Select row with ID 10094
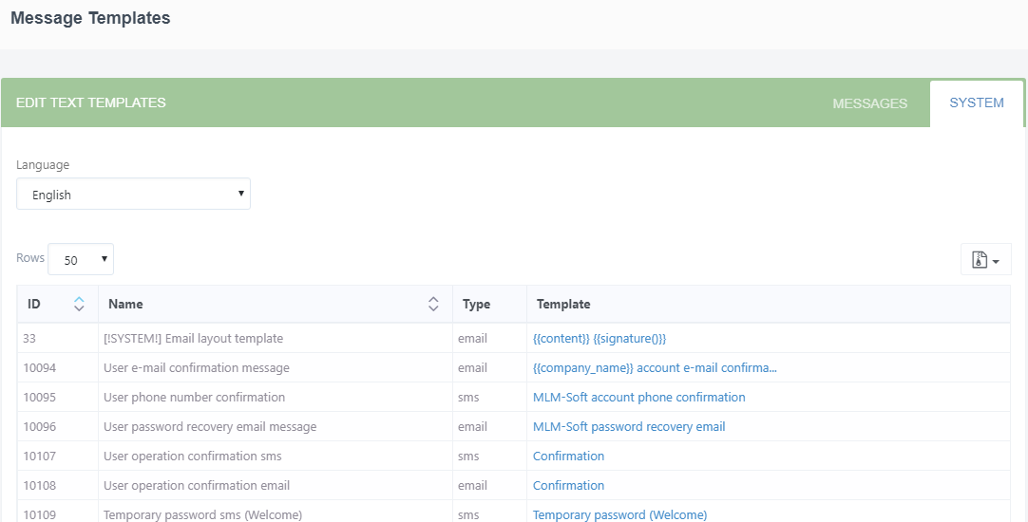Viewport: 1028px width, 522px height. pos(40,367)
